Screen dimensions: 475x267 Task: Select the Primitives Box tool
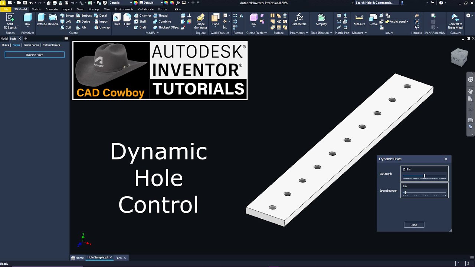pos(27,20)
